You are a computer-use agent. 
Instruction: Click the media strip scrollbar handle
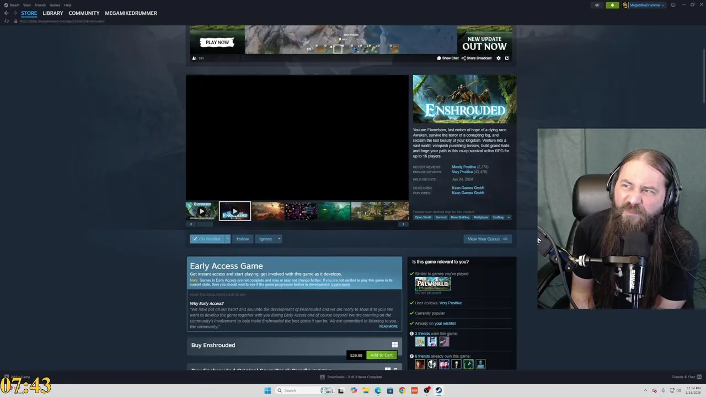point(205,224)
